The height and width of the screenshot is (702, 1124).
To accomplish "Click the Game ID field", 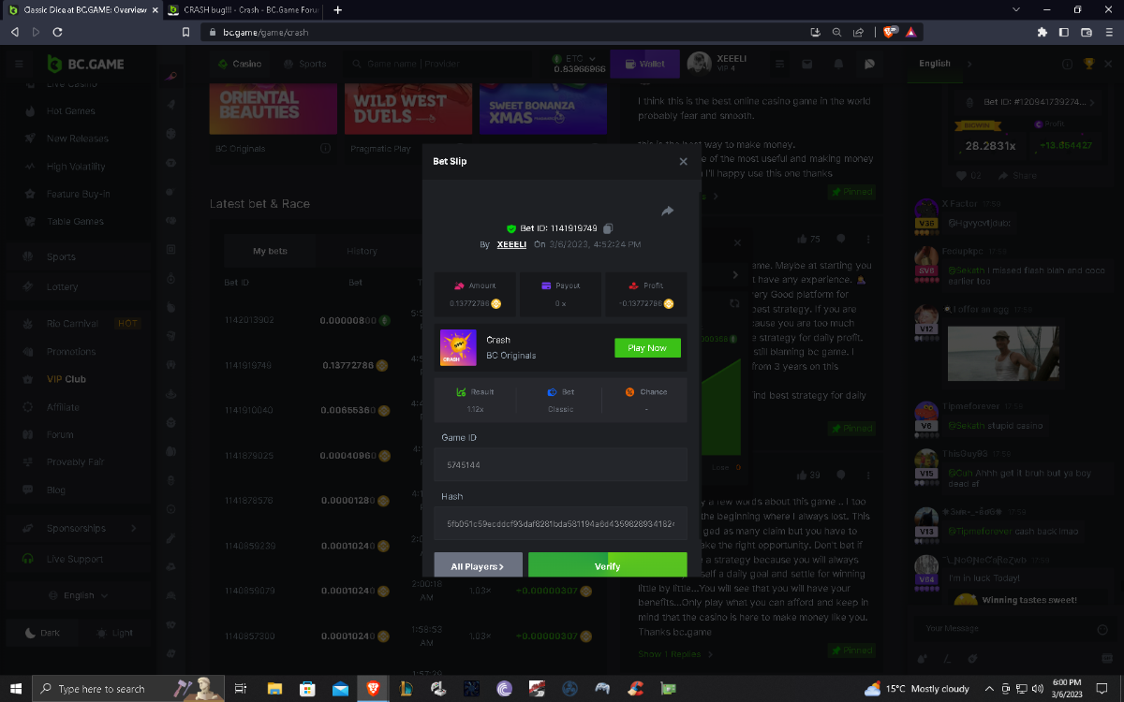I will tap(560, 464).
